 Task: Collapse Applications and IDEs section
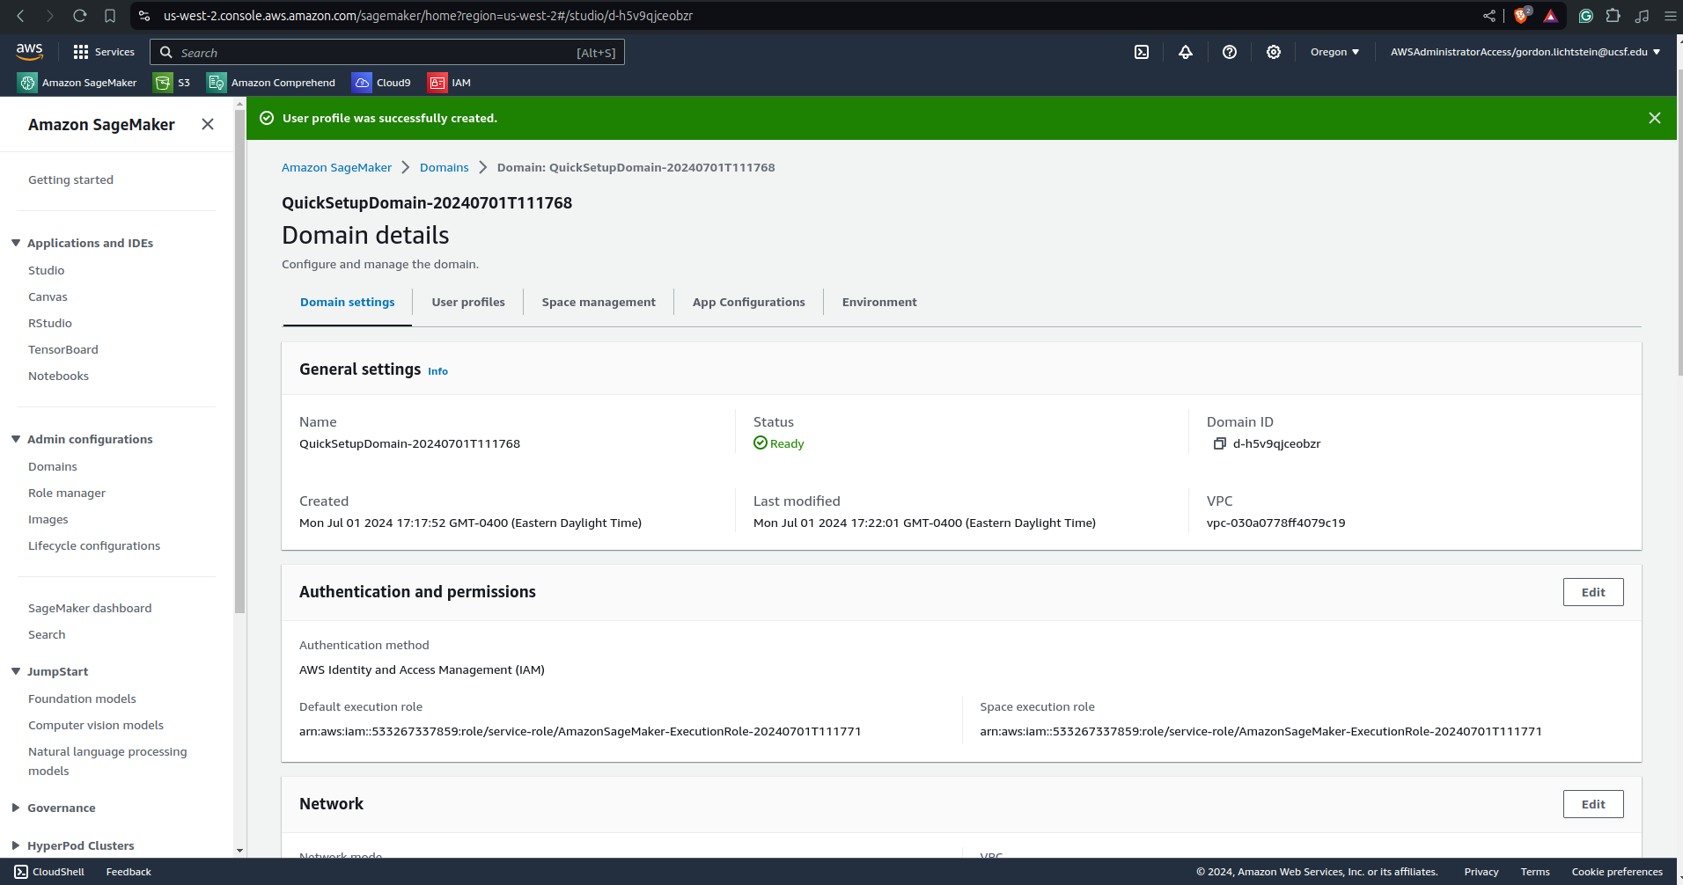tap(16, 243)
